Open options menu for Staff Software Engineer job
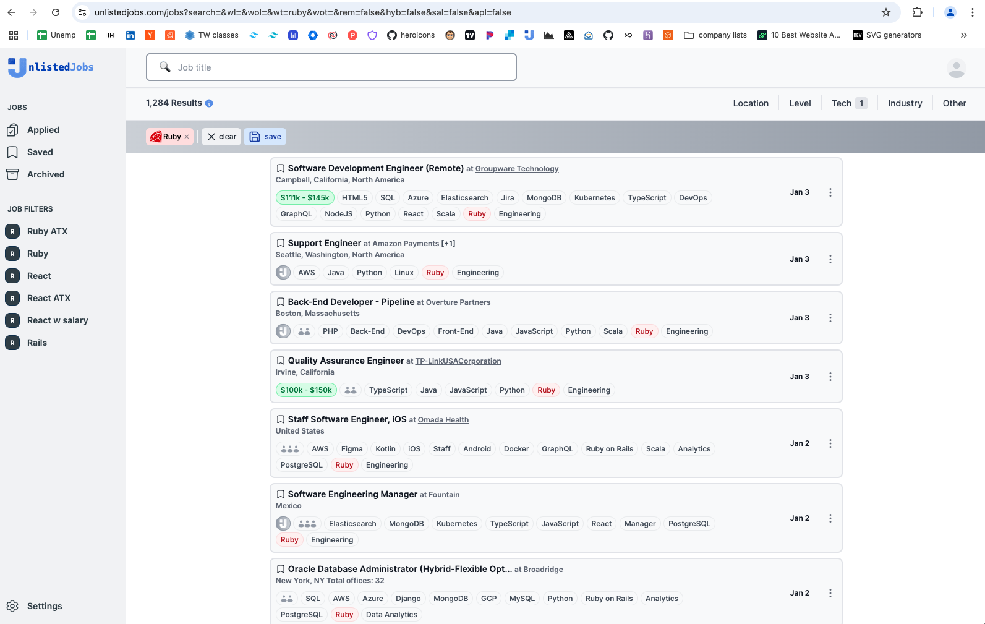985x624 pixels. tap(830, 443)
